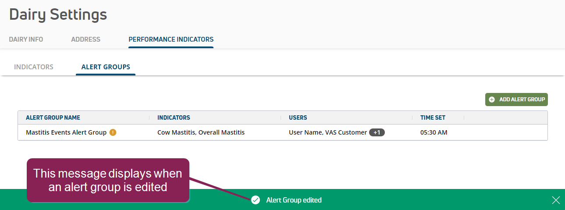Click the 05:30 AM time value

click(434, 132)
